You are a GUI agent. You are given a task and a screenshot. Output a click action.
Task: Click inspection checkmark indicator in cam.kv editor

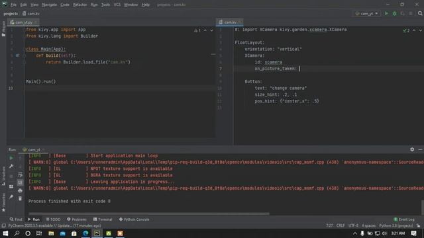pyautogui.click(x=406, y=30)
